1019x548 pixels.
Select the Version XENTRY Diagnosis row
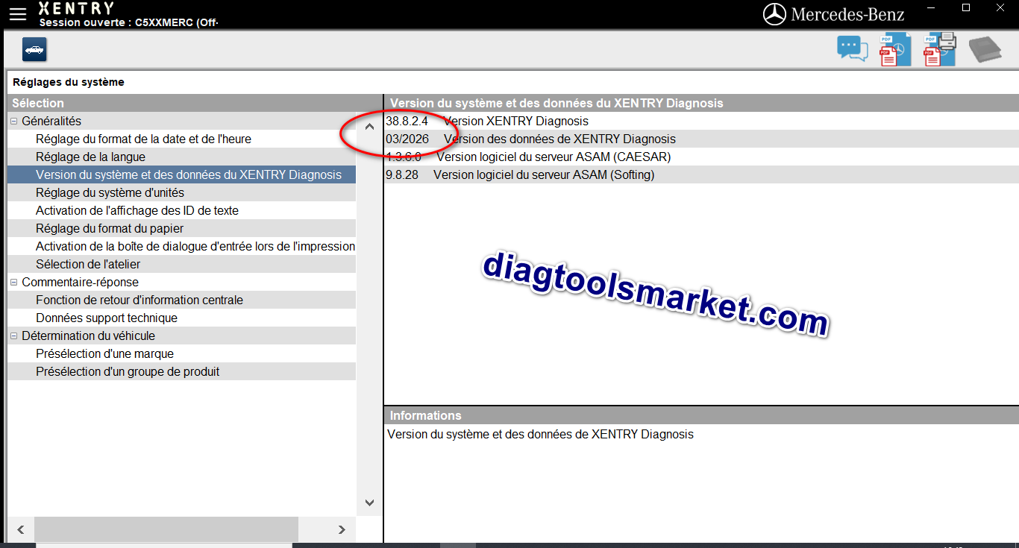pos(515,121)
